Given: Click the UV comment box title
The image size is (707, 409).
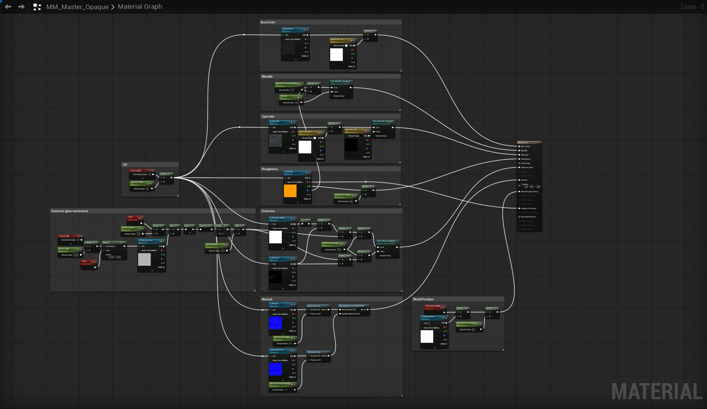Looking at the screenshot, I should (x=125, y=165).
